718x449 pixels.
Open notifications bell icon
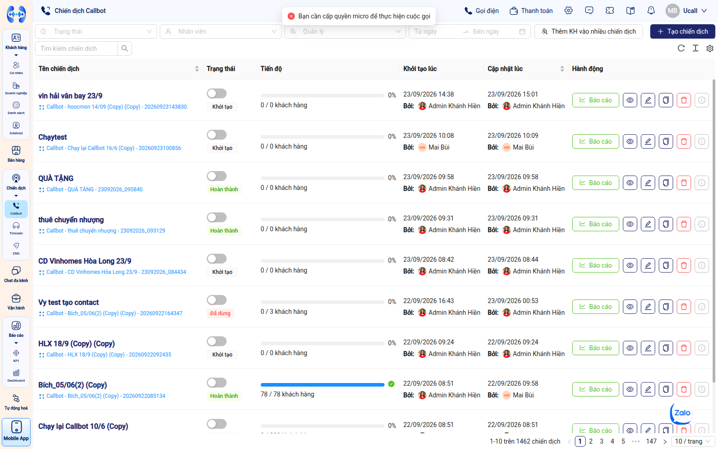tap(651, 10)
